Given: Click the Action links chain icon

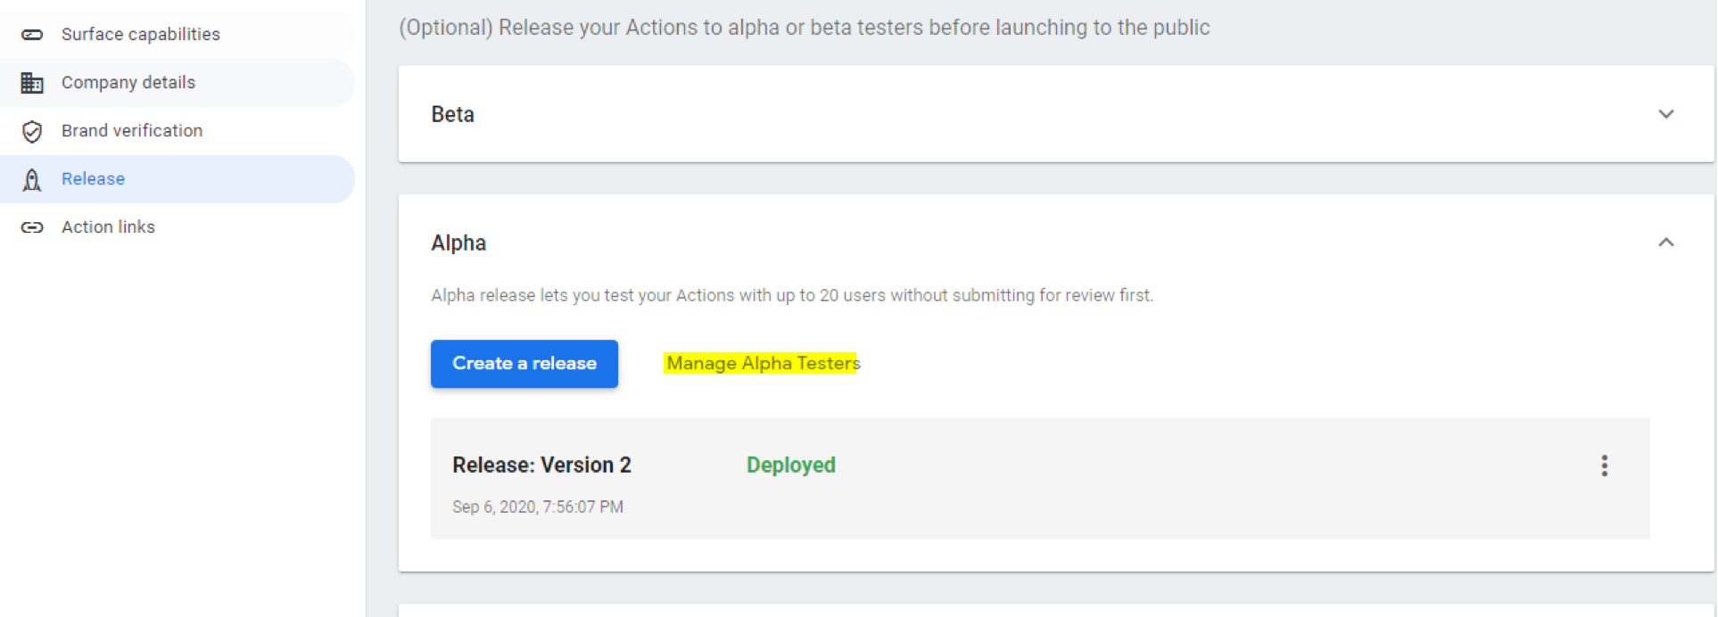Looking at the screenshot, I should [x=32, y=227].
